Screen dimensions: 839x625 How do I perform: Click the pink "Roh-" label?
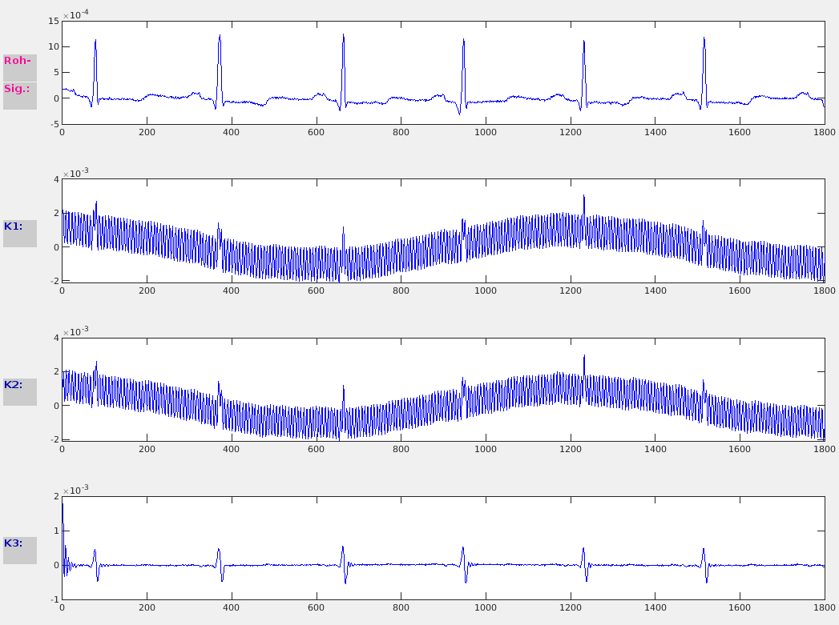click(19, 61)
